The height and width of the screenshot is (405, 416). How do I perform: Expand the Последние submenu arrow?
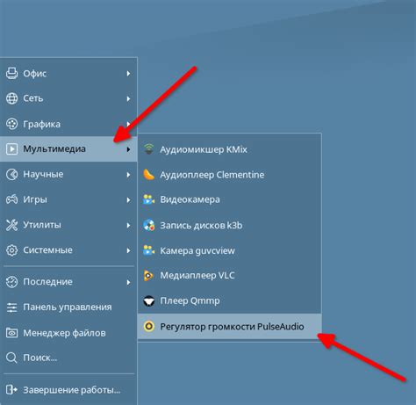[x=128, y=282]
